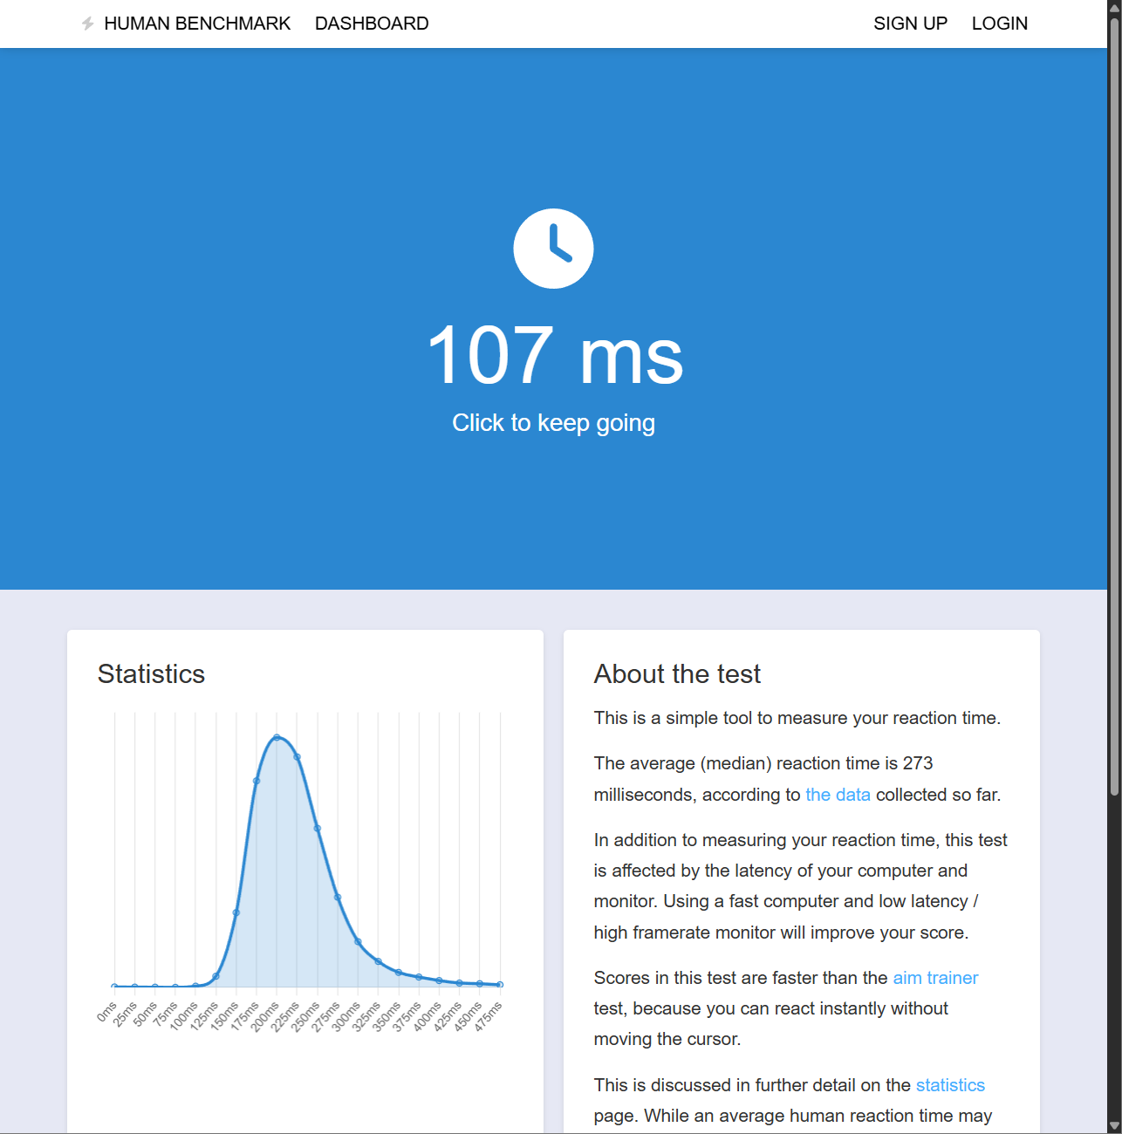
Task: Click the lightning bolt logo icon
Action: tap(87, 24)
